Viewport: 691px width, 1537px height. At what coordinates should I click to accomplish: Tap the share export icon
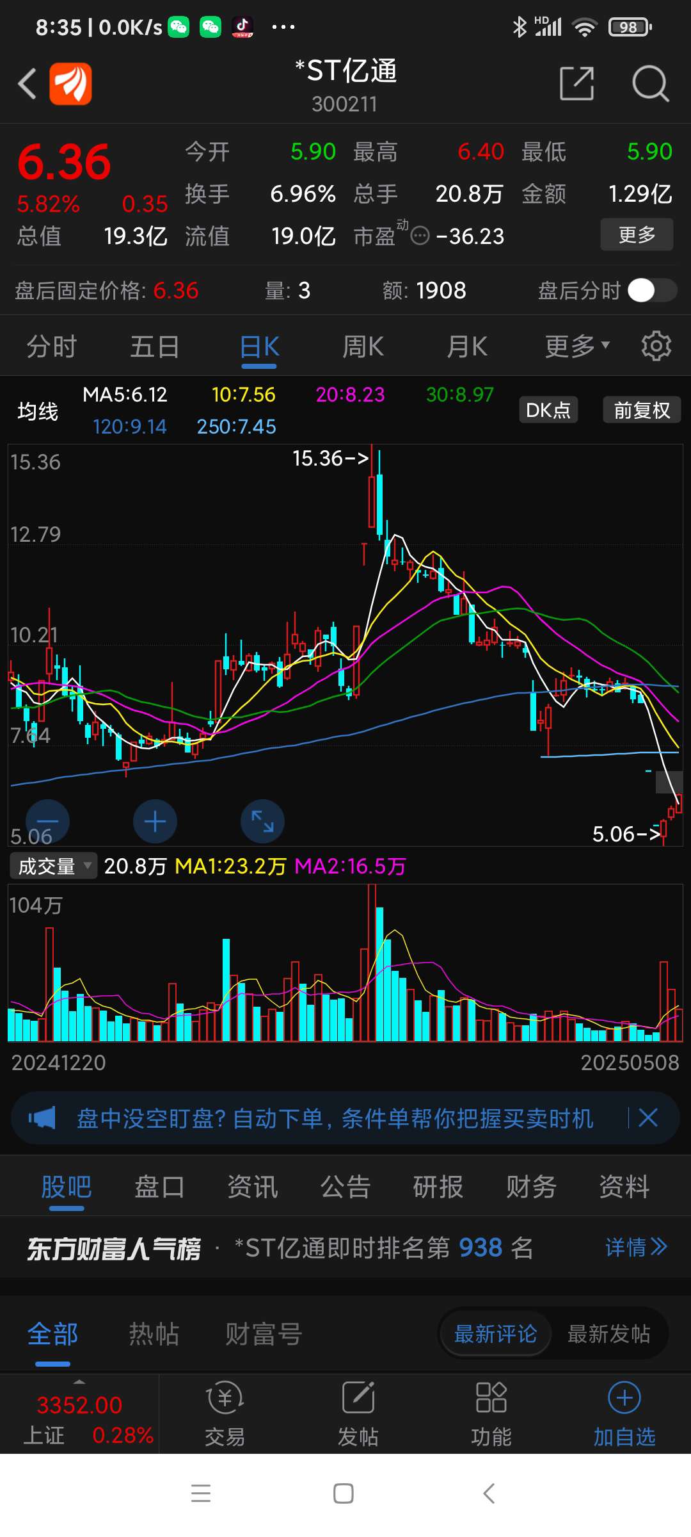point(576,83)
